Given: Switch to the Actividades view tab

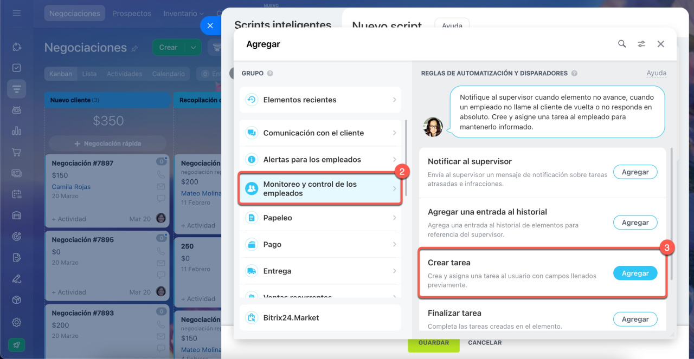Looking at the screenshot, I should (x=124, y=74).
